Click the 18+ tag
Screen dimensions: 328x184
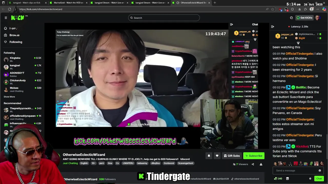[x=94, y=163]
